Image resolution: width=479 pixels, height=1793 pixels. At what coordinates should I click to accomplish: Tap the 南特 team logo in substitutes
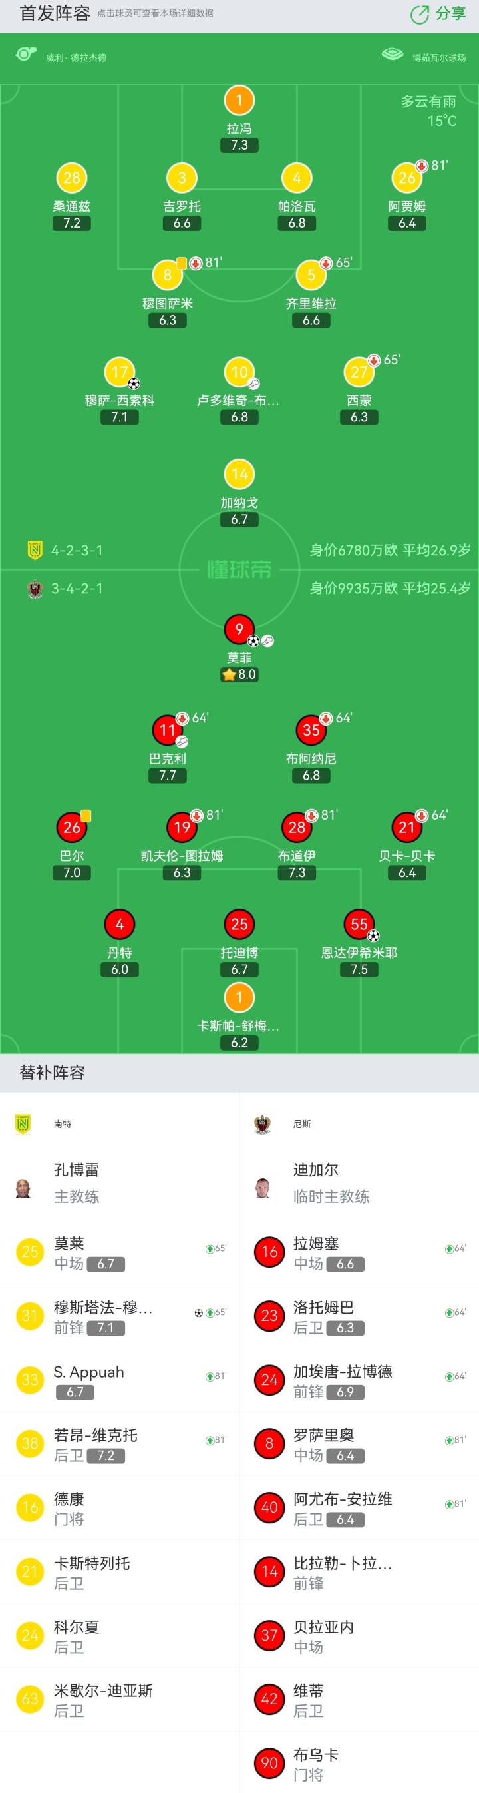[23, 1123]
